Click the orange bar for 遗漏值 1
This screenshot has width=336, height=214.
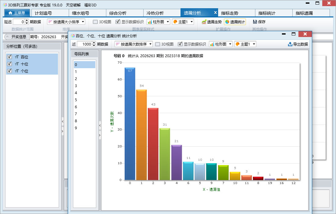click(141, 135)
